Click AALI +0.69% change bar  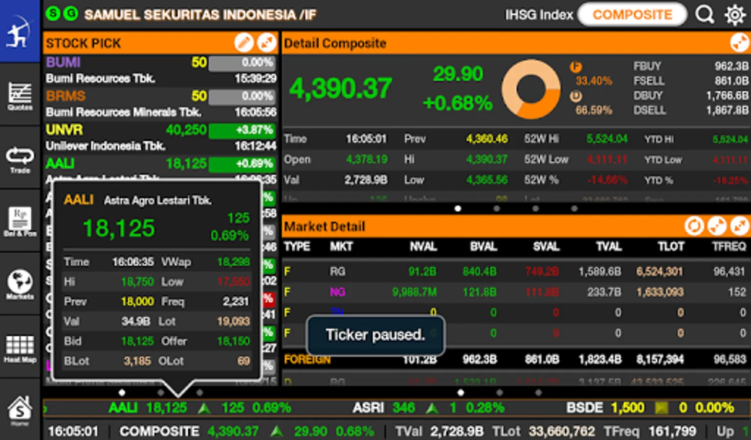coord(242,164)
